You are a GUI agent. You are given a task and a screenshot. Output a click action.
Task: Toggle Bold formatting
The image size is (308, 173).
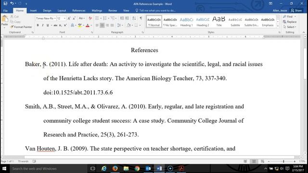[x=38, y=25]
